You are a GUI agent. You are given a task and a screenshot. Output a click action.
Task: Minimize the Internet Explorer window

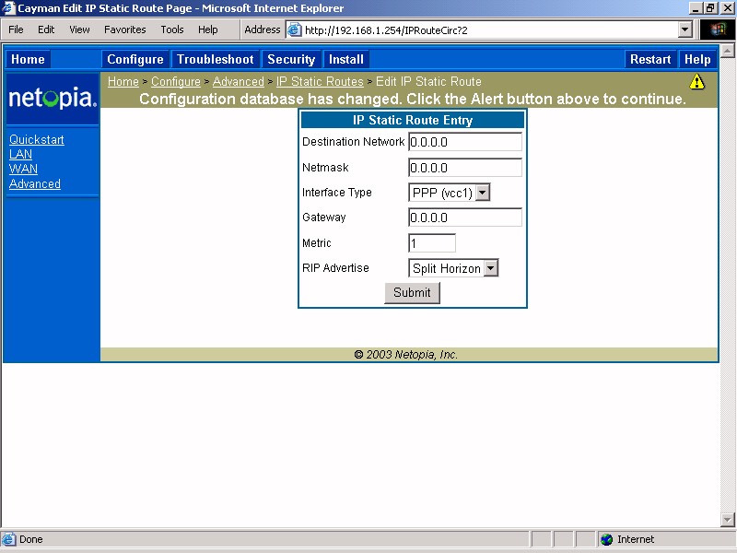click(x=696, y=8)
